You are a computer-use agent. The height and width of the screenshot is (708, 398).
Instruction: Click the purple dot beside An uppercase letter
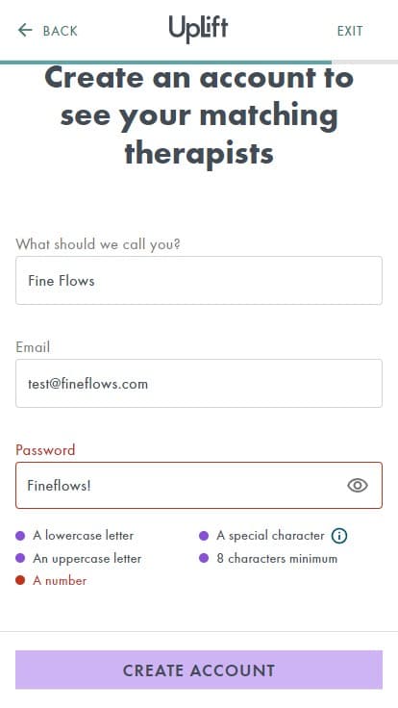(x=20, y=558)
